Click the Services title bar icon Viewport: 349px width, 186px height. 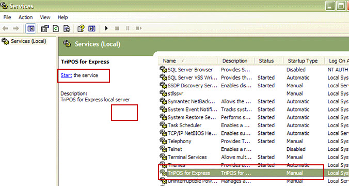coord(4,6)
